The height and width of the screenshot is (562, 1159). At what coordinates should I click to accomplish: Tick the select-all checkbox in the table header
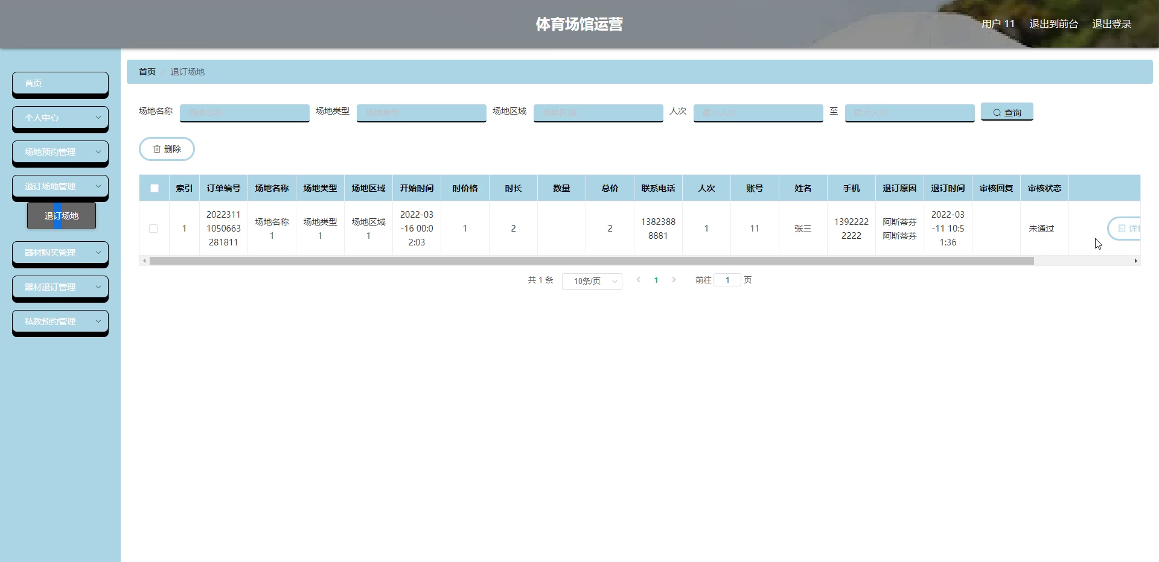coord(155,188)
